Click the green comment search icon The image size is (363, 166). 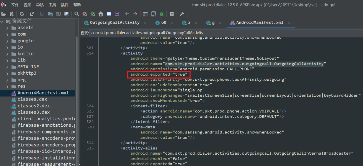(x=93, y=14)
